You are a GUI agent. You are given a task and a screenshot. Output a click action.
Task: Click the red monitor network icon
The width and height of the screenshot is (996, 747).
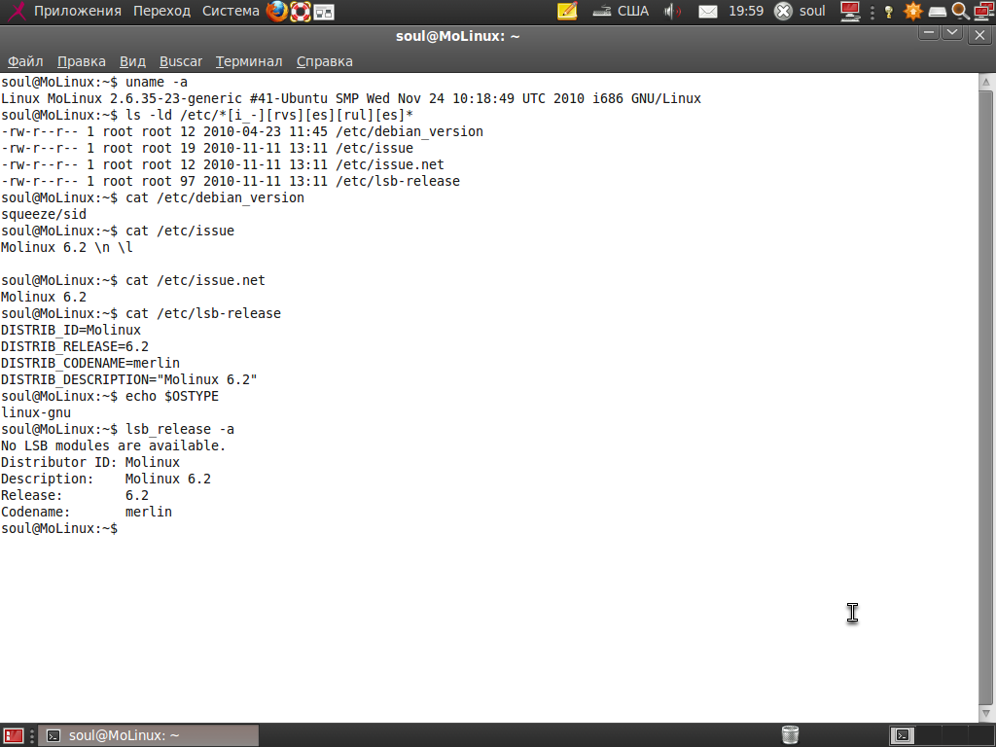[x=849, y=12]
